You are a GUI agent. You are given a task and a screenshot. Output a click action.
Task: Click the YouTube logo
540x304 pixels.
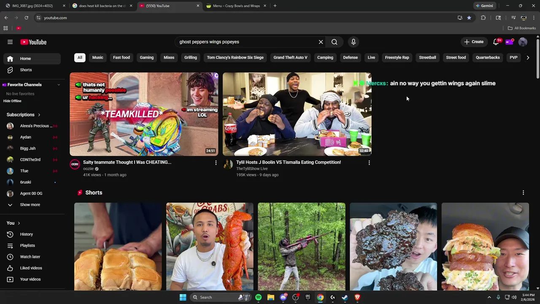point(33,42)
